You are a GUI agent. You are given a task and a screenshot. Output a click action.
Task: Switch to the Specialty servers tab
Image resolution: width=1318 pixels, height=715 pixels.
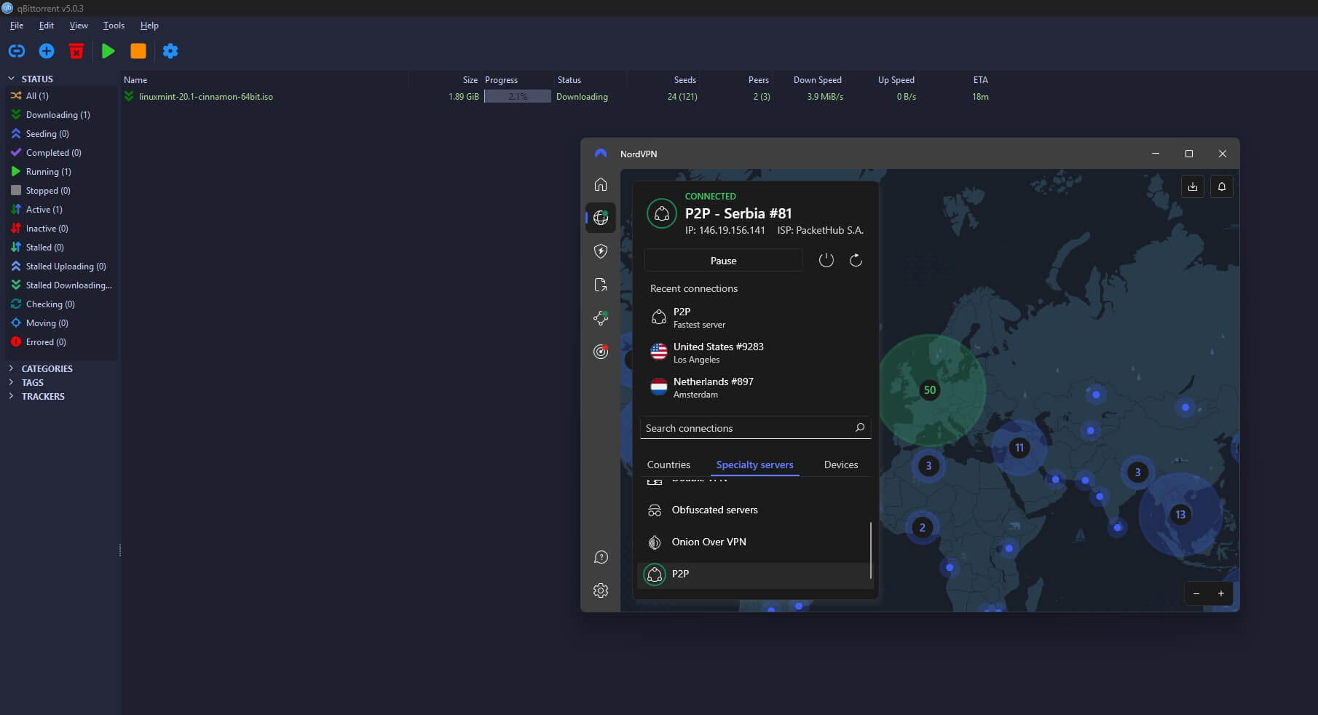(755, 465)
